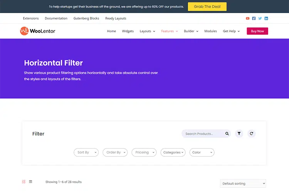Viewport: 289px width, 196px height.
Task: Focus the Search Products input field
Action: pos(202,134)
